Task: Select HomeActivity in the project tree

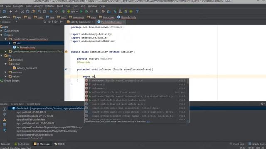Action: pyautogui.click(x=28, y=48)
